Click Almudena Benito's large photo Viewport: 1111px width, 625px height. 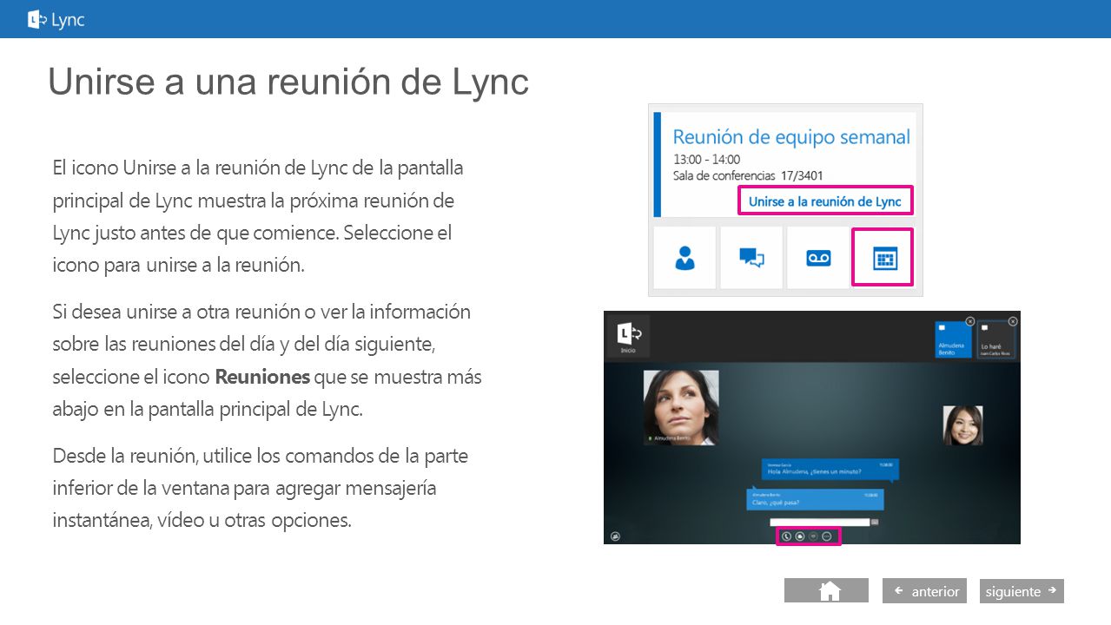[x=681, y=407]
